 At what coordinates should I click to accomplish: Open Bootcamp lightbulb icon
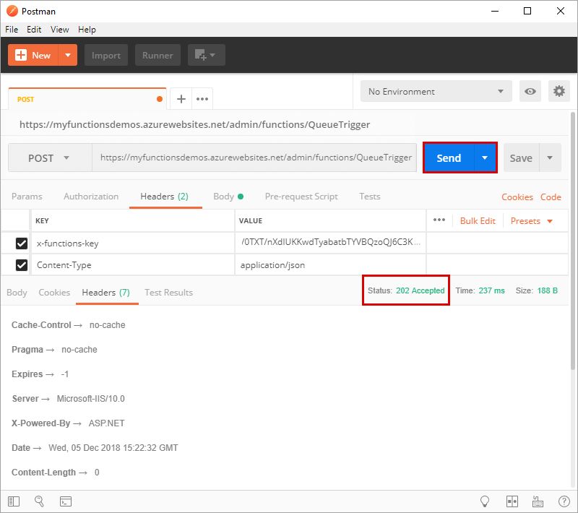pyautogui.click(x=485, y=501)
